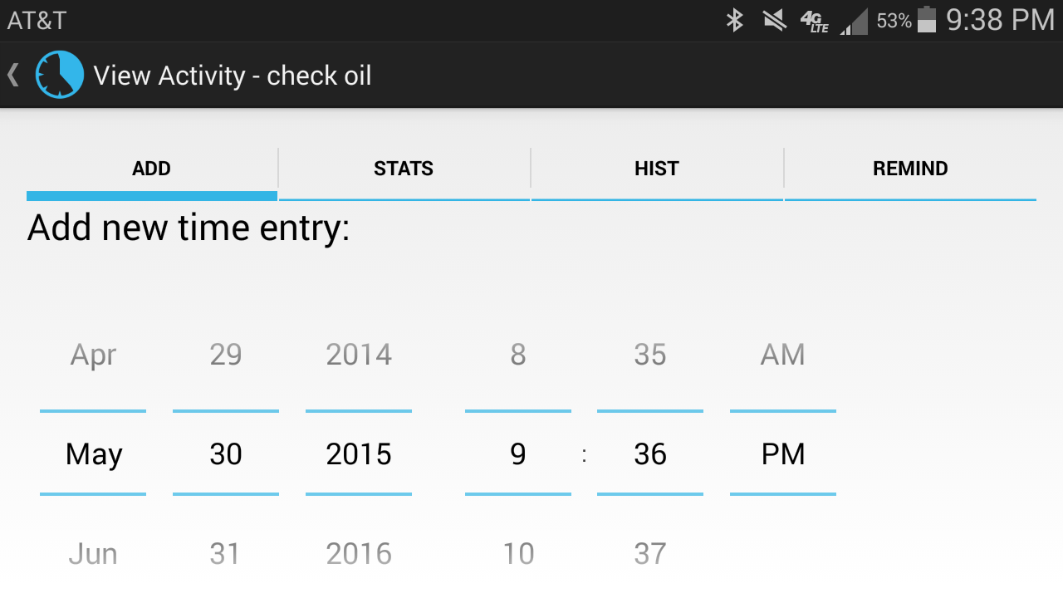Tap the blue clock app icon
The height and width of the screenshot is (598, 1063).
(60, 75)
